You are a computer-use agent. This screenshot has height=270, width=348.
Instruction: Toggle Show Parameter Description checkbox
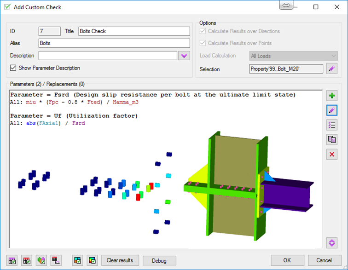[x=13, y=68]
